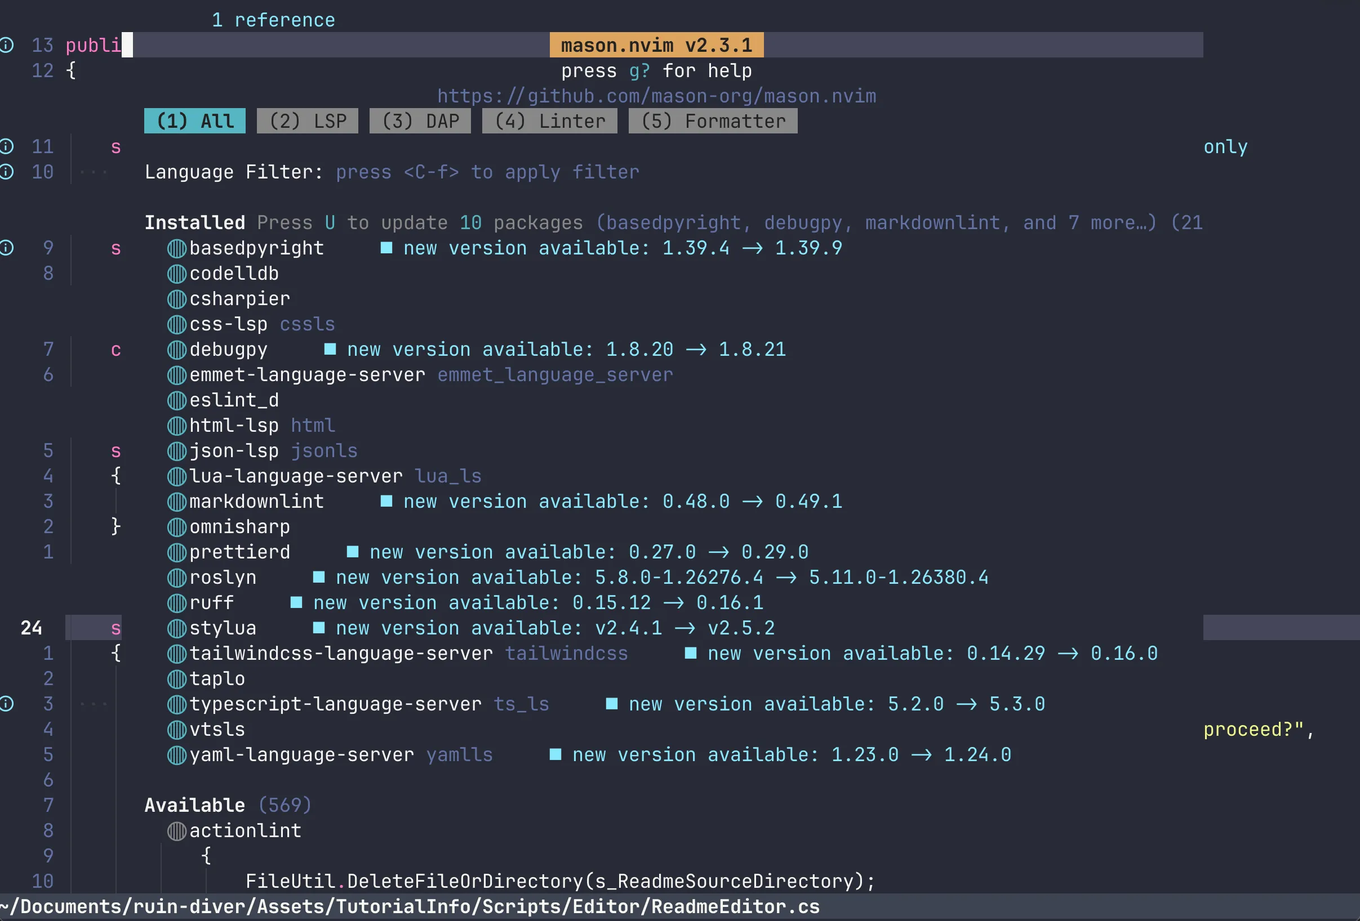Click the package icon beside json-lsp

177,451
